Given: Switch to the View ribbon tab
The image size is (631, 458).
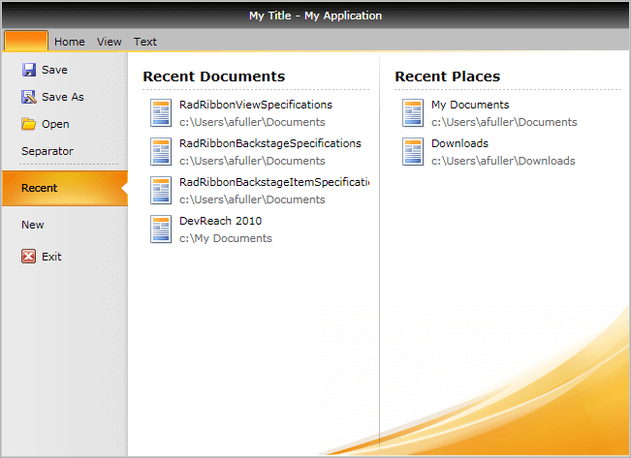Looking at the screenshot, I should [110, 42].
